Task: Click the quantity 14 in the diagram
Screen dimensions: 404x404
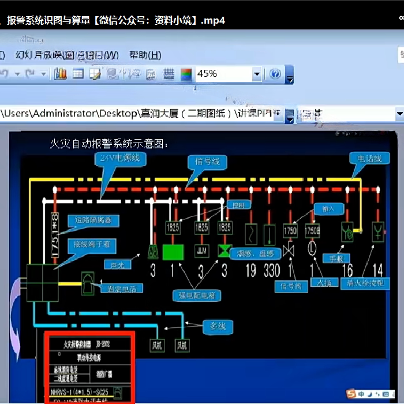Action: tap(377, 271)
